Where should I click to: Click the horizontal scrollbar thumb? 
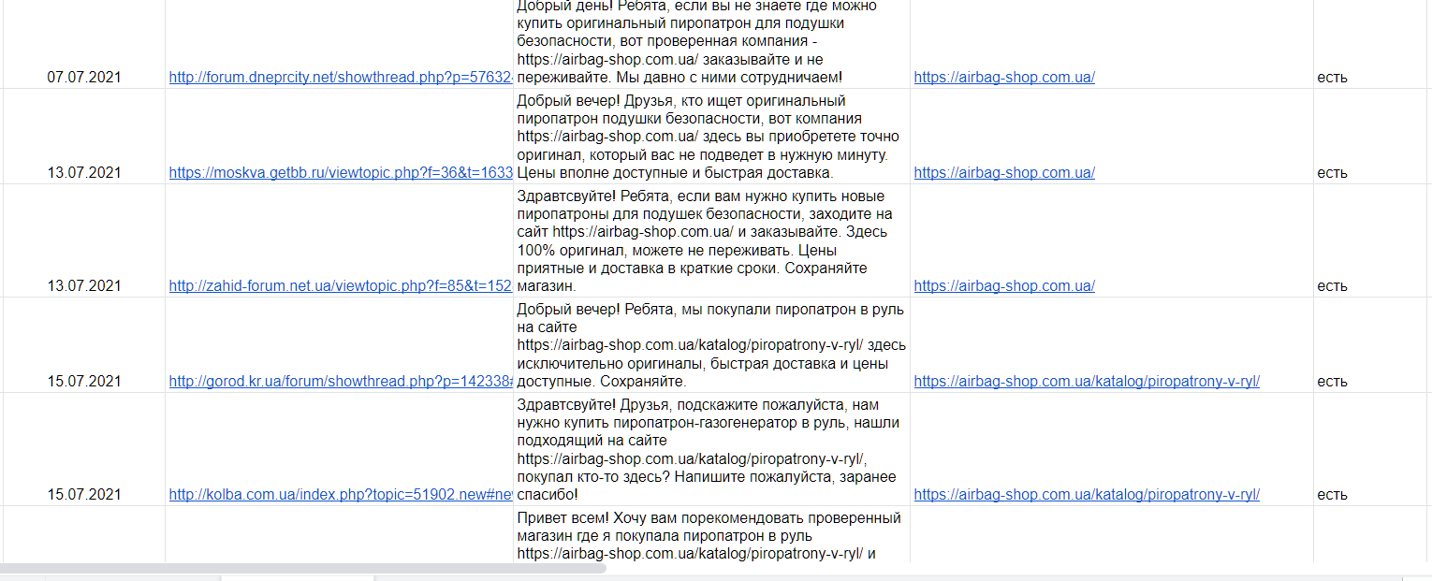point(303,568)
